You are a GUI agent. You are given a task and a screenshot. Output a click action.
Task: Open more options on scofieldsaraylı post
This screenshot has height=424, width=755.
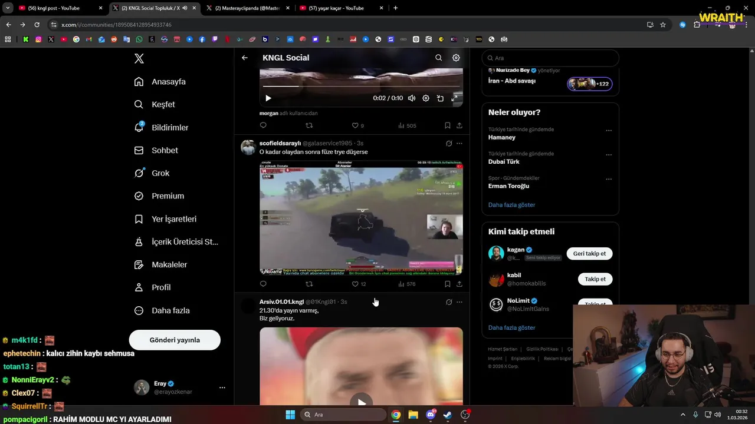(459, 143)
